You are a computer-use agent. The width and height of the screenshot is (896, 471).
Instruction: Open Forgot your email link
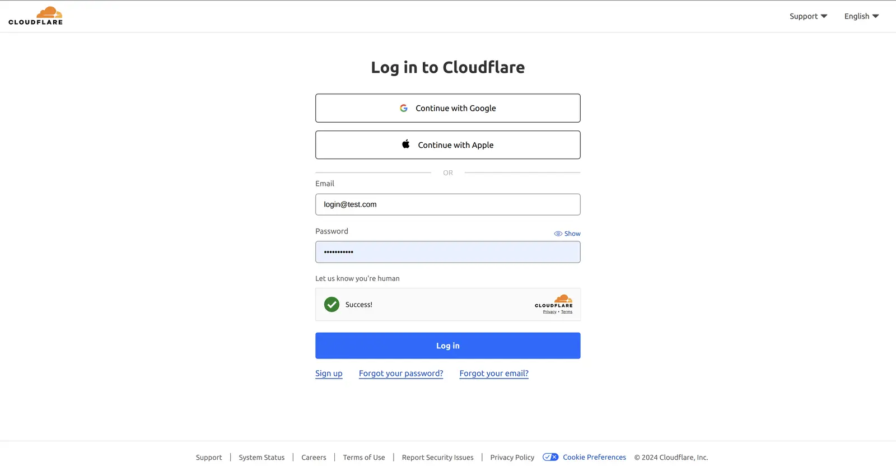click(x=494, y=374)
